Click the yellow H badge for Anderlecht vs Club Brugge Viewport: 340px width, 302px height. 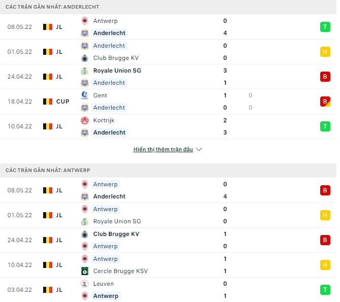325,52
